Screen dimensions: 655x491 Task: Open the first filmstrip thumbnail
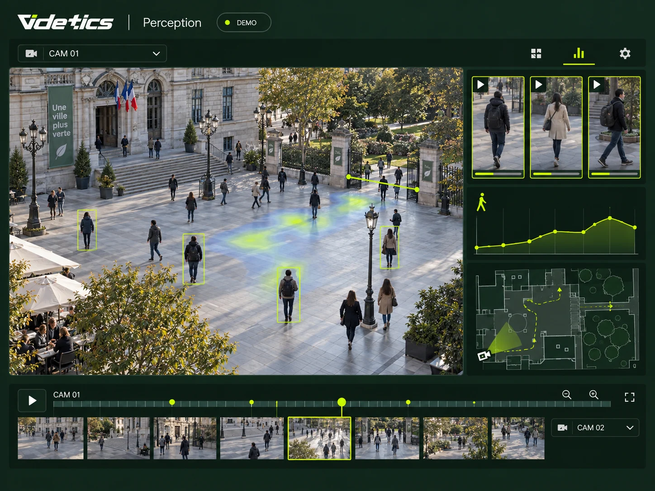(x=51, y=439)
